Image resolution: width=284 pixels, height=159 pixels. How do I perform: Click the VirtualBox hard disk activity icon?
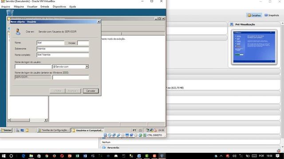[x=105, y=135]
